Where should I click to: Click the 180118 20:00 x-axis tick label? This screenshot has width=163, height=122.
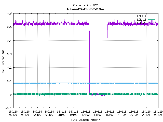(x=134, y=113)
